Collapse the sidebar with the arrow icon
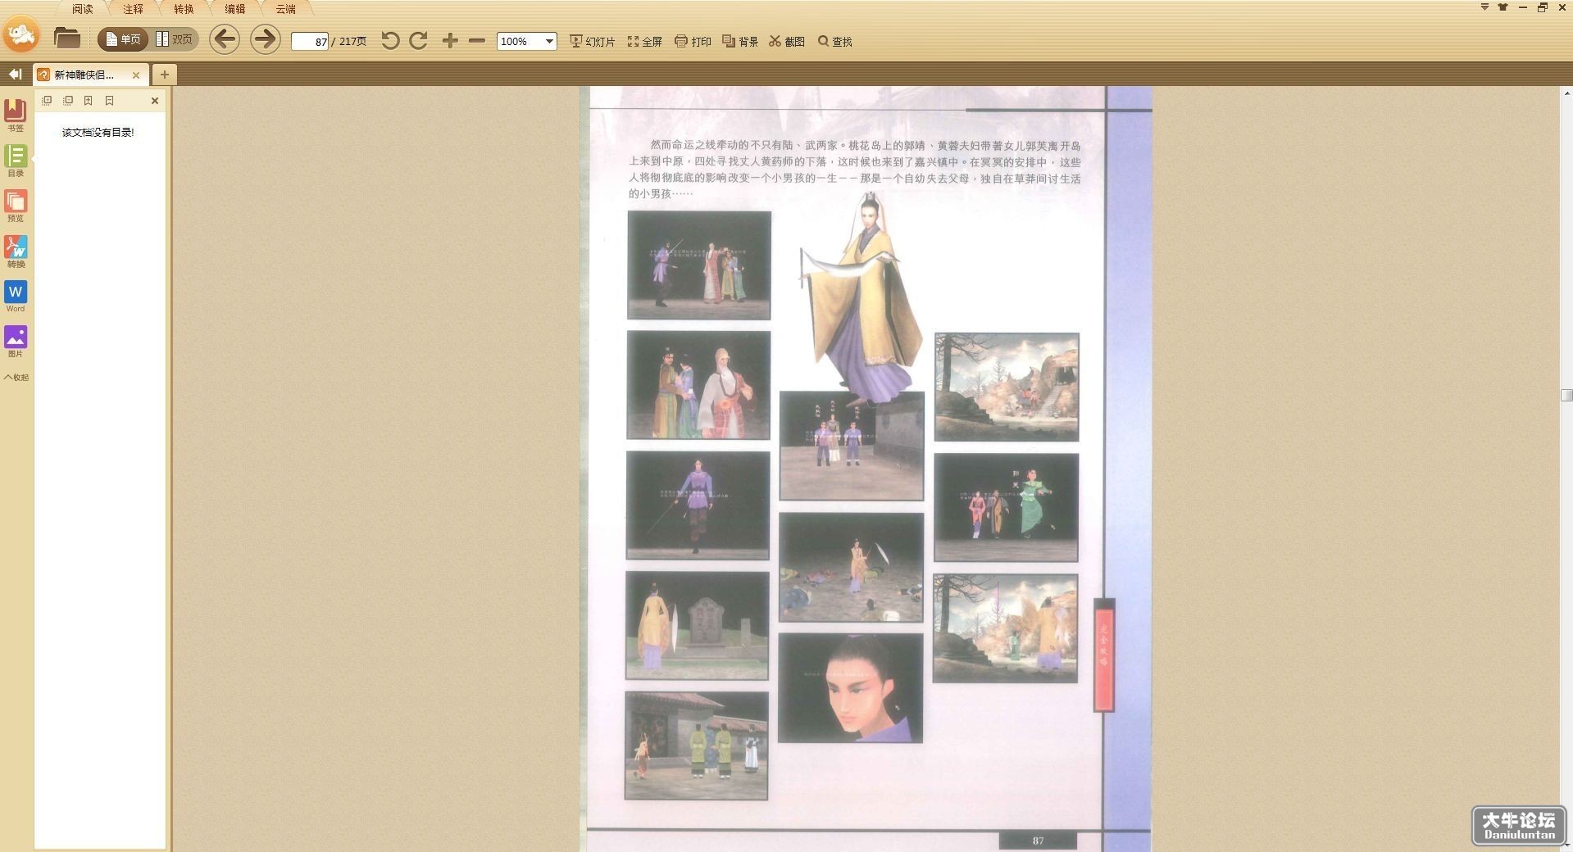 coord(15,75)
